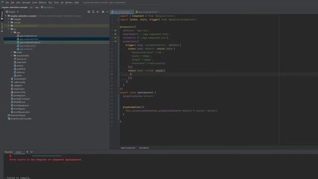This screenshot has width=318, height=179.
Task: Select tsconfig.spec.json in project tree
Action: [21, 112]
